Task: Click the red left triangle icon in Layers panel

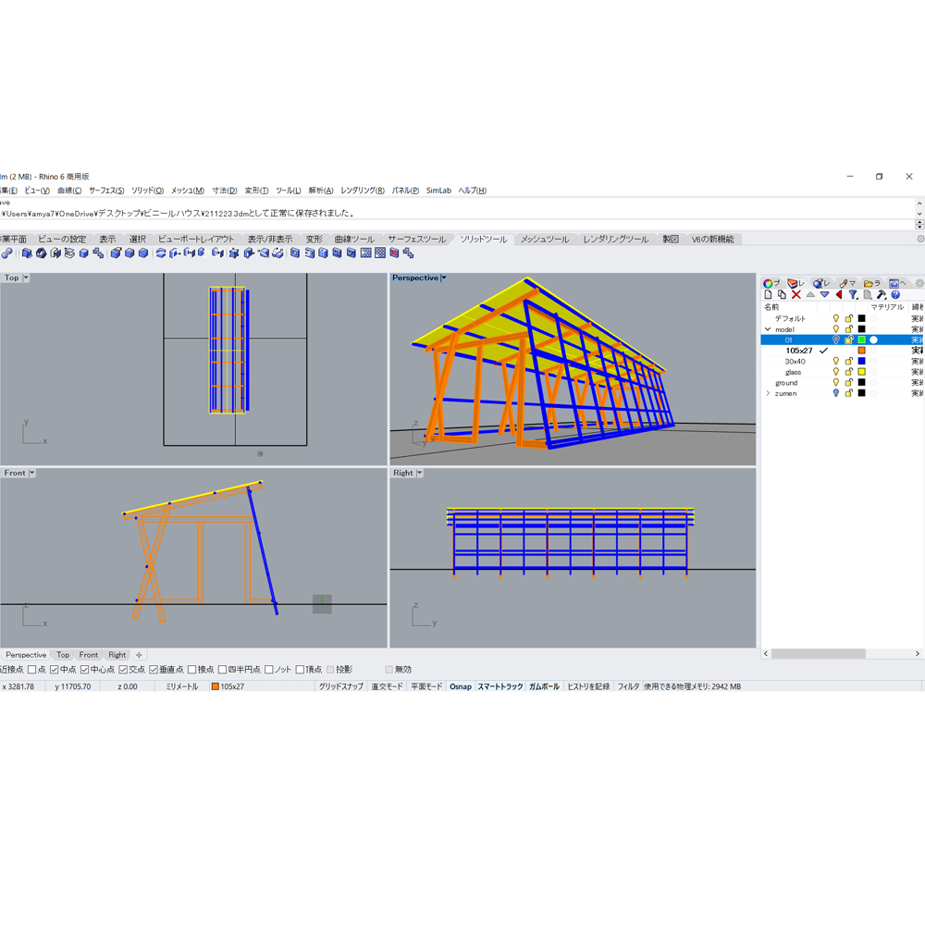Action: (839, 295)
